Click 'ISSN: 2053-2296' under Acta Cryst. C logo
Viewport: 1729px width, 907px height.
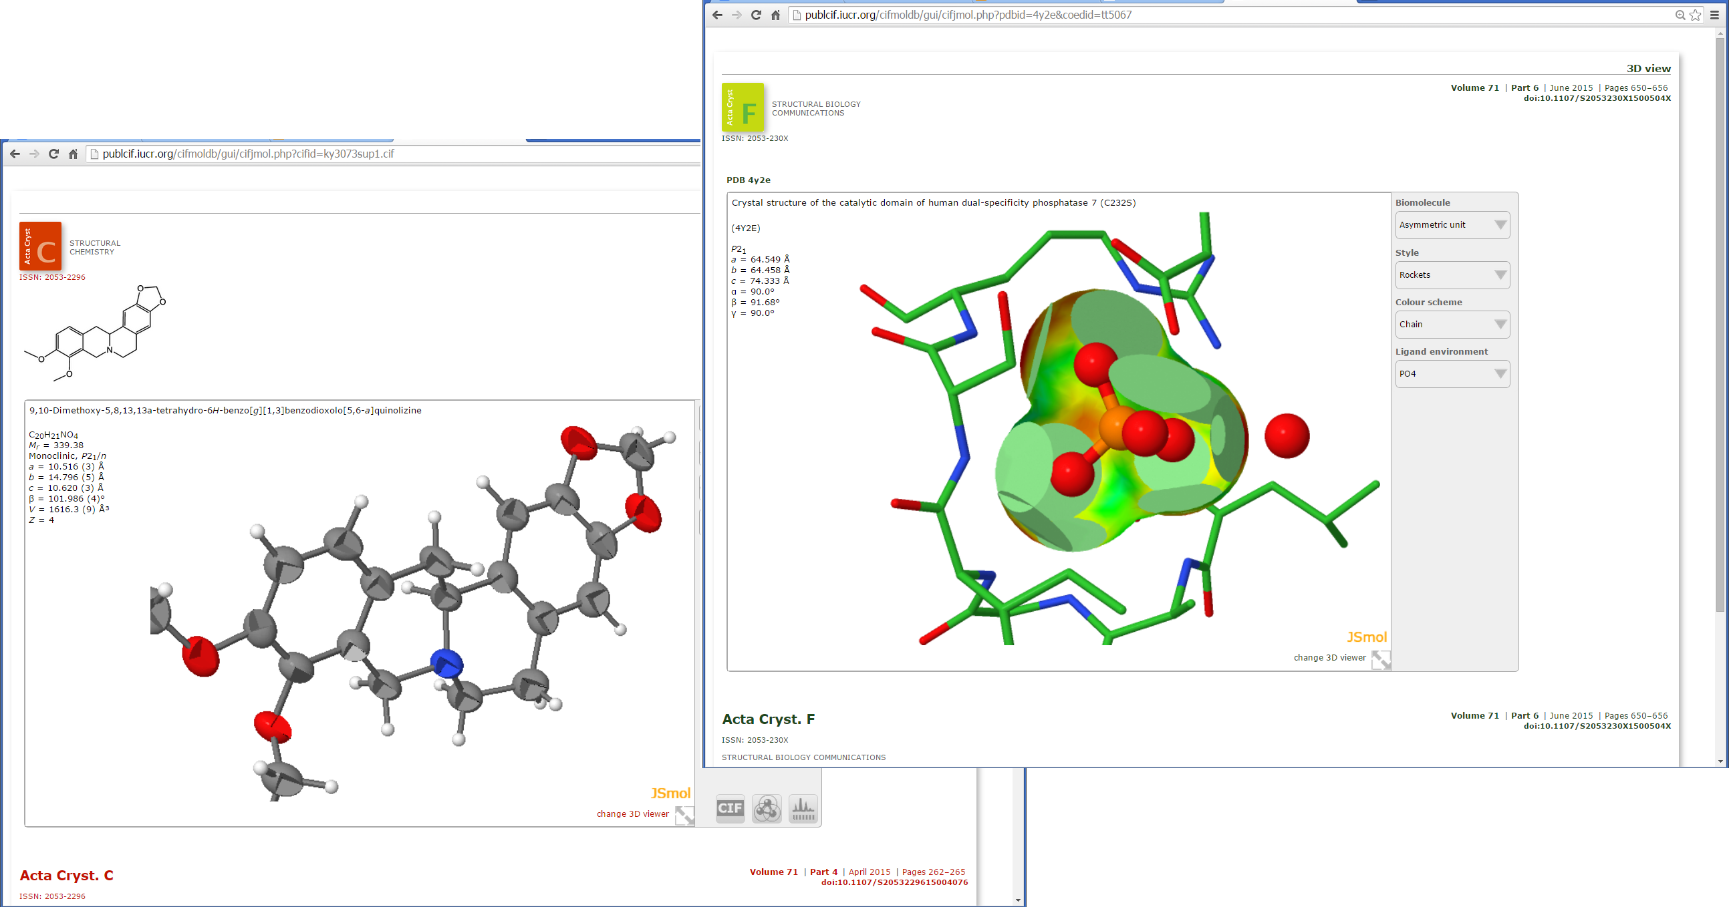coord(52,277)
